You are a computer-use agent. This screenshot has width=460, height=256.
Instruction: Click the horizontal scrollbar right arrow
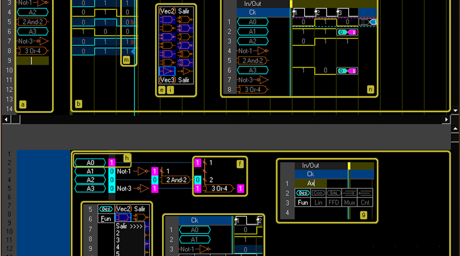446,119
